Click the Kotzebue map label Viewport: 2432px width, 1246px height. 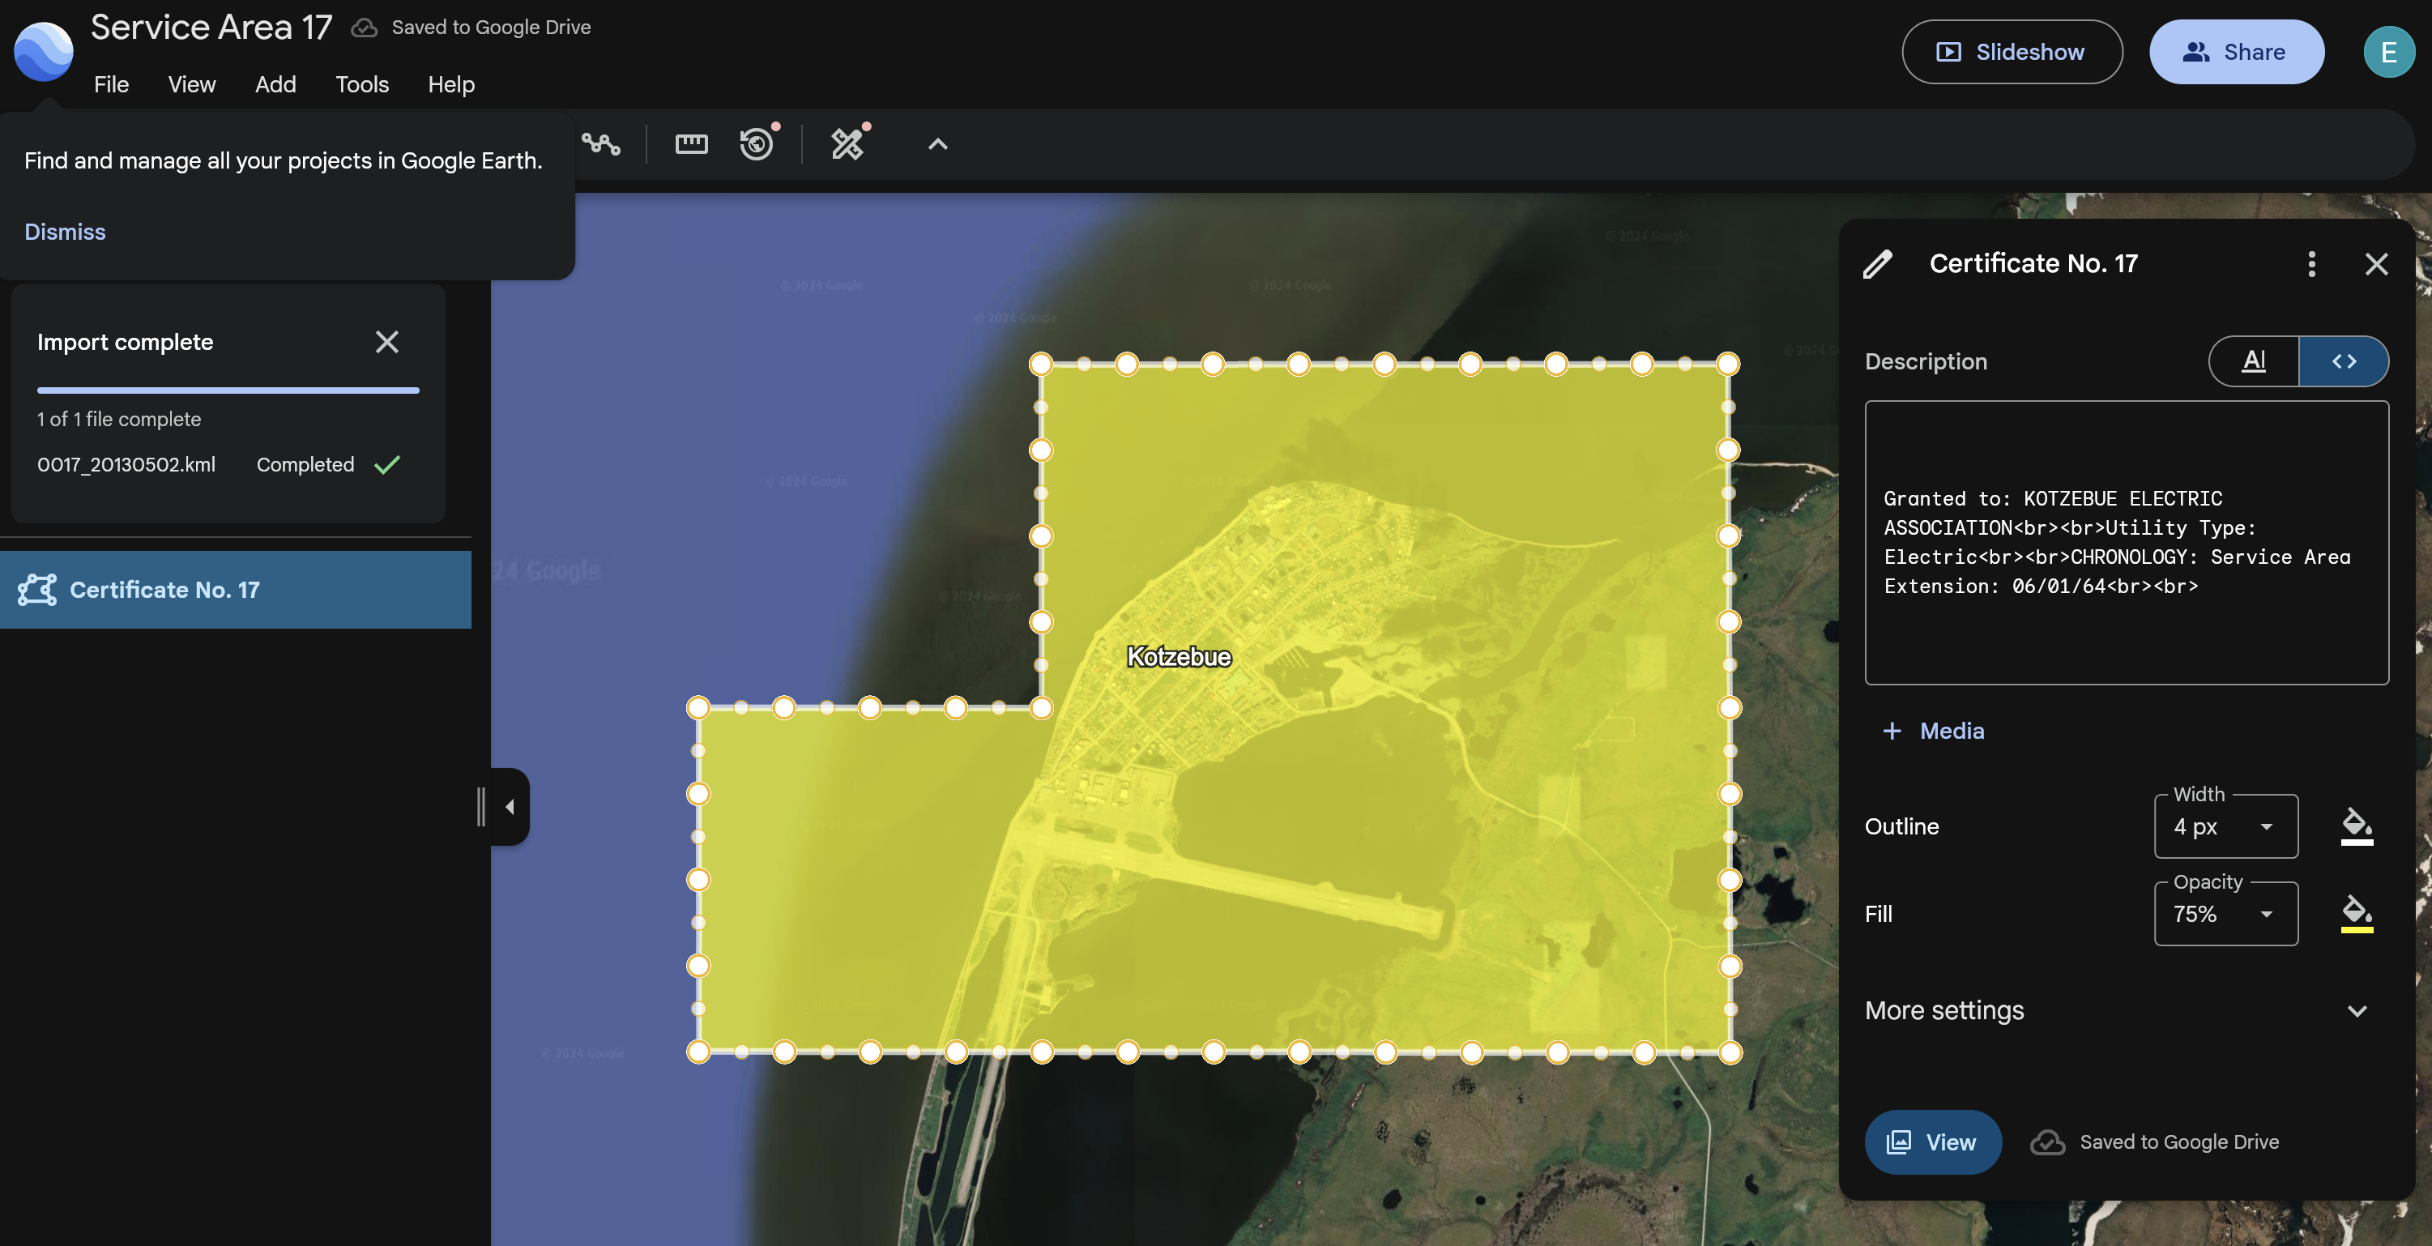coord(1180,657)
